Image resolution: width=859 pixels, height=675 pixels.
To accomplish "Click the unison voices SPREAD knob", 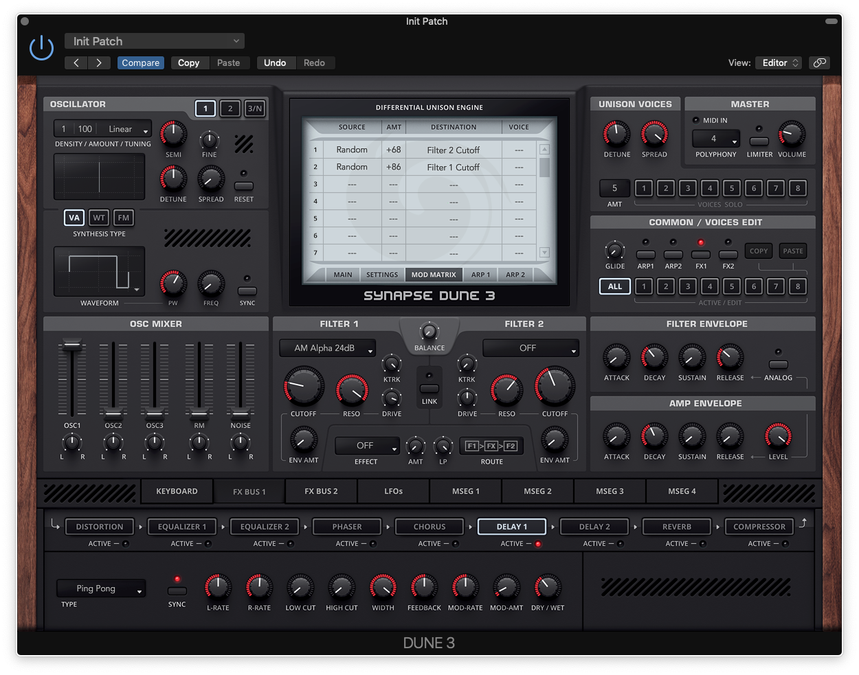I will coord(654,135).
